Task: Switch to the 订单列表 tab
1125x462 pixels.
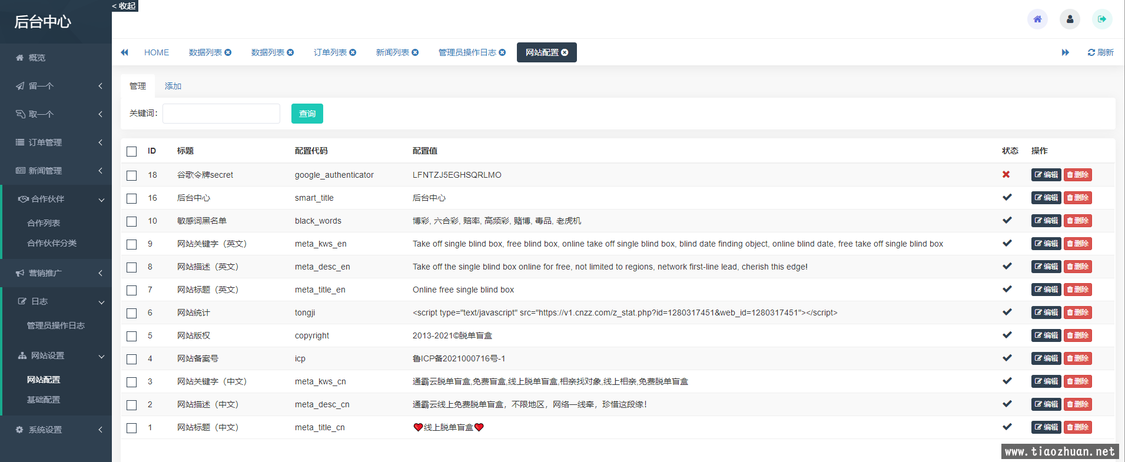Action: (330, 52)
